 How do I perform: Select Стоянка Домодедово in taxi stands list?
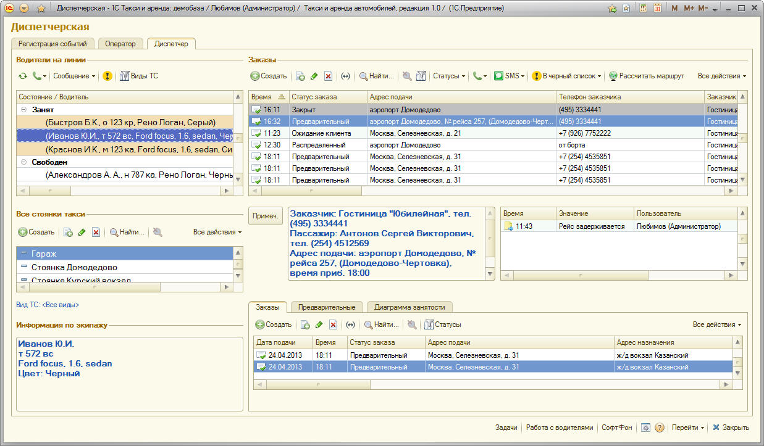pos(74,267)
